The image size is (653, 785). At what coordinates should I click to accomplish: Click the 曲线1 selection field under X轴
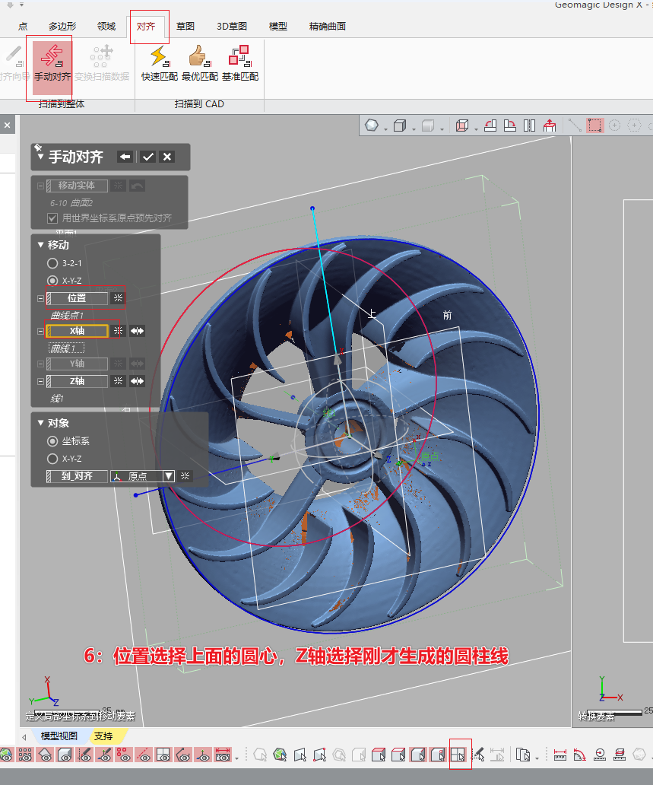(x=66, y=348)
